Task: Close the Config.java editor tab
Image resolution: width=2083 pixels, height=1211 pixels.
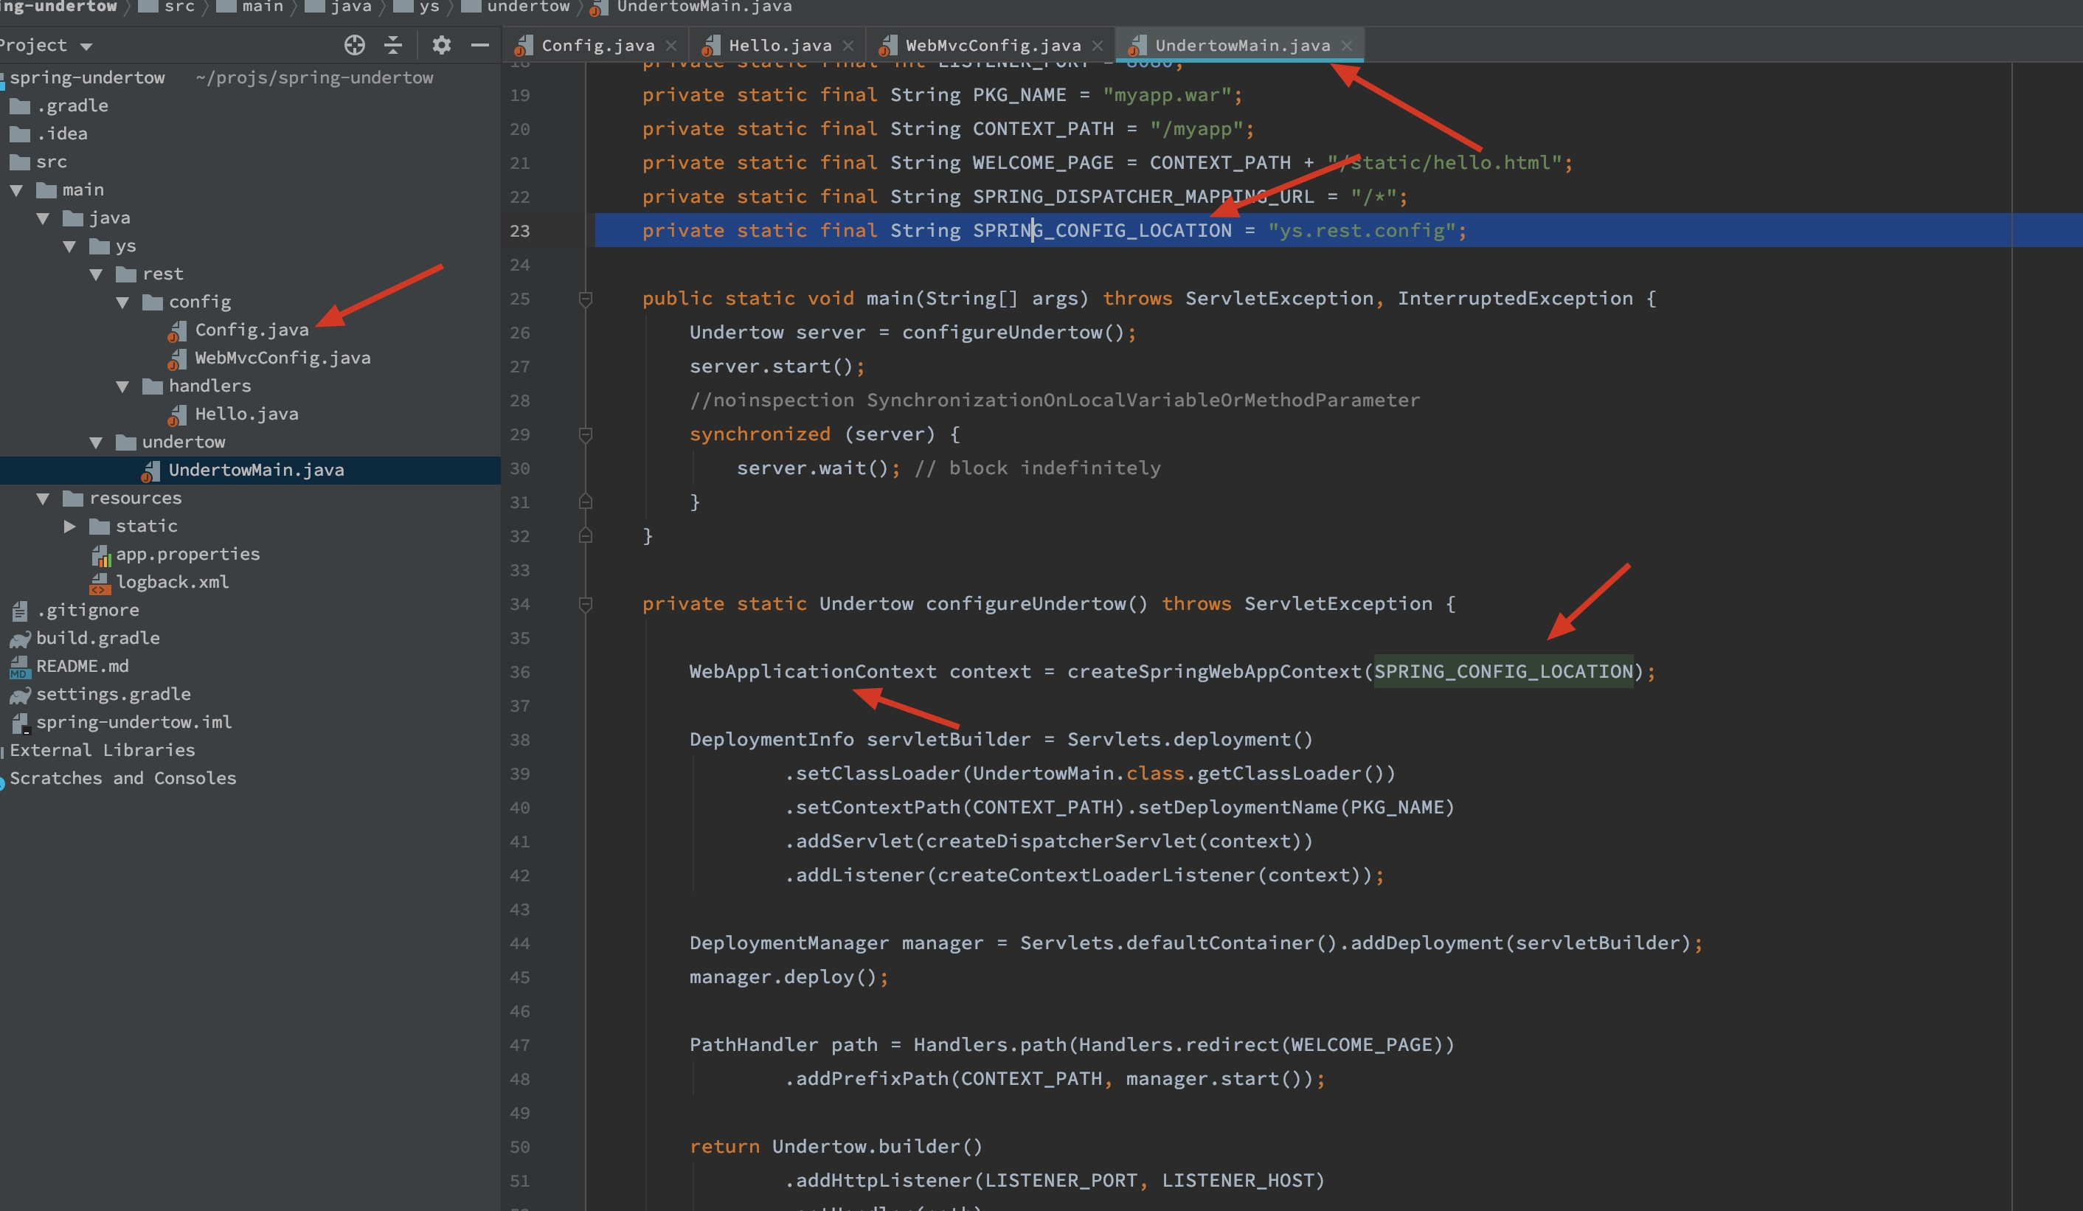Action: click(x=671, y=46)
